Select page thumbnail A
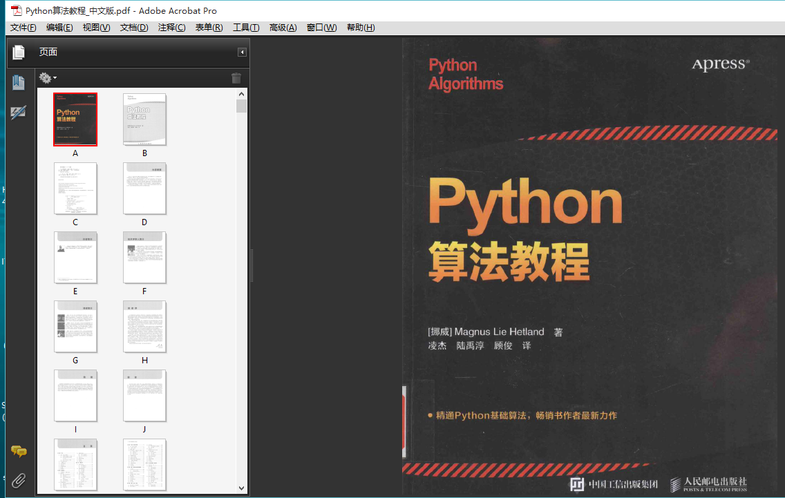Screen dimensions: 785x498 pyautogui.click(x=75, y=119)
